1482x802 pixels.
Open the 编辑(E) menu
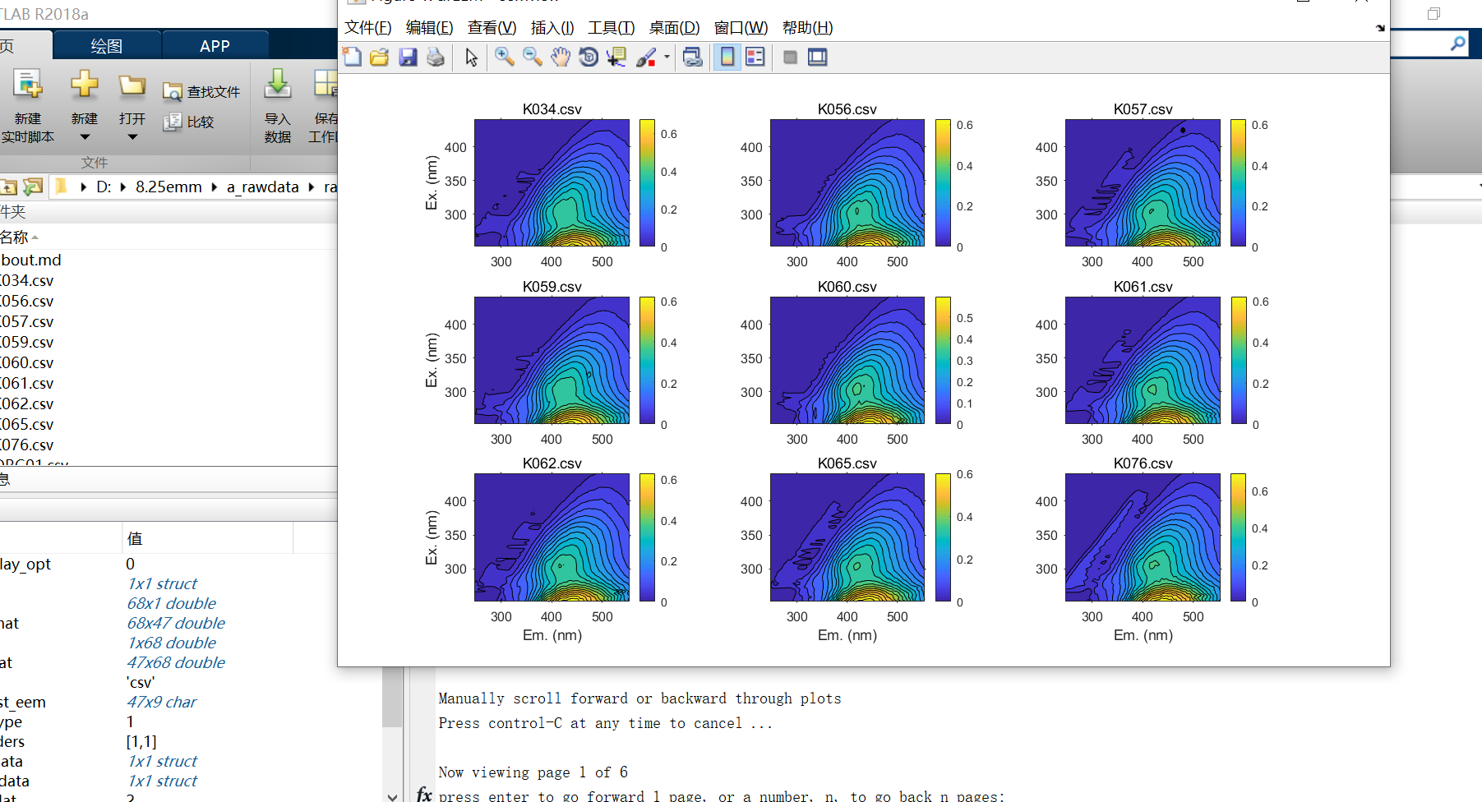tap(429, 28)
